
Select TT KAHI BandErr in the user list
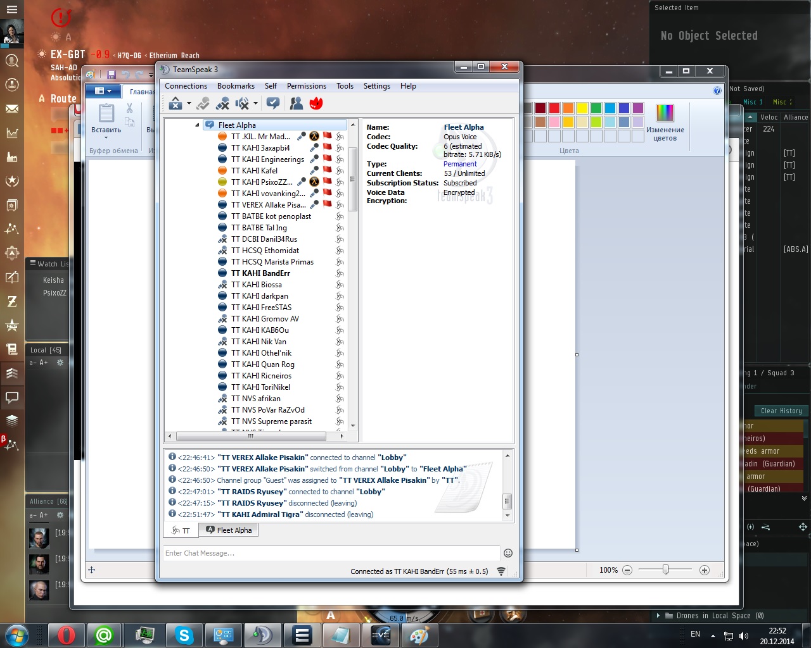260,273
